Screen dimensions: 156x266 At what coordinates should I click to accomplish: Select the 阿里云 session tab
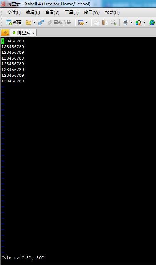click(23, 32)
